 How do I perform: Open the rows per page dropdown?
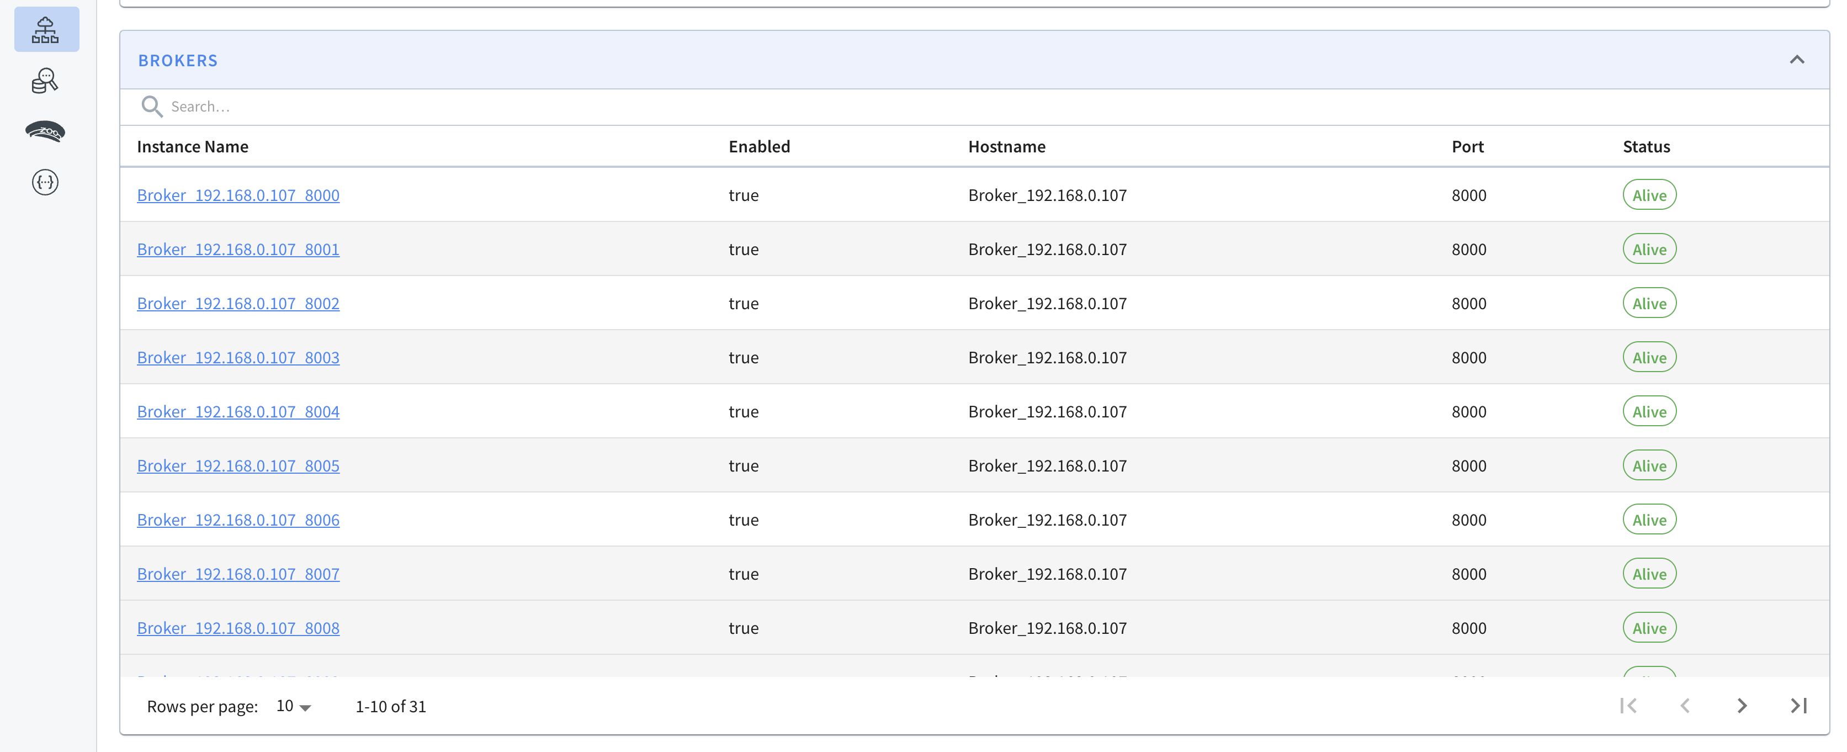[x=293, y=706]
